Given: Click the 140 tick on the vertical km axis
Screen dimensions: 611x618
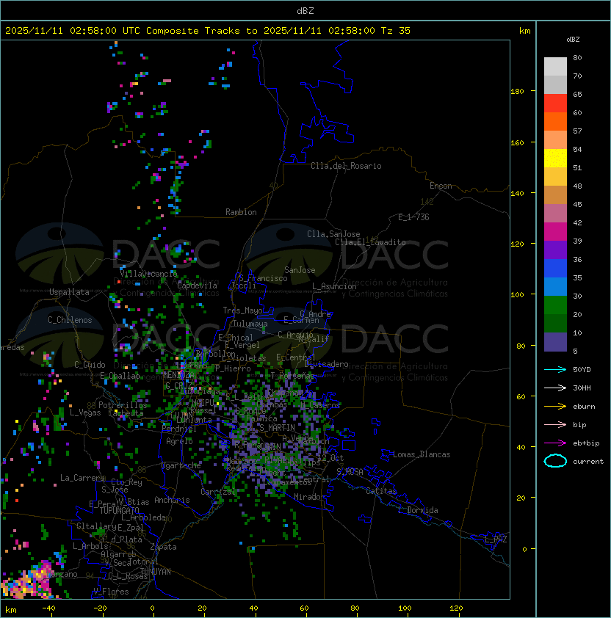Looking at the screenshot, I should pyautogui.click(x=517, y=193).
